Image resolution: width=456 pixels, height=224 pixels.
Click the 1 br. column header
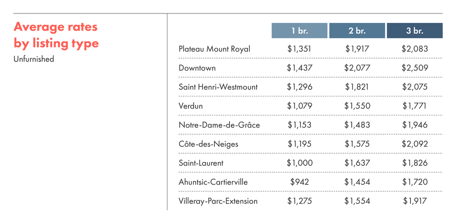(300, 31)
